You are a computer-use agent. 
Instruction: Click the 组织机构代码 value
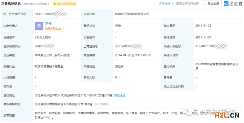(x=45, y=46)
